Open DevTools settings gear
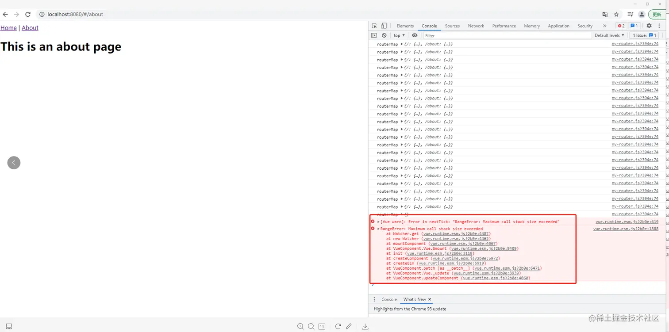 tap(649, 26)
